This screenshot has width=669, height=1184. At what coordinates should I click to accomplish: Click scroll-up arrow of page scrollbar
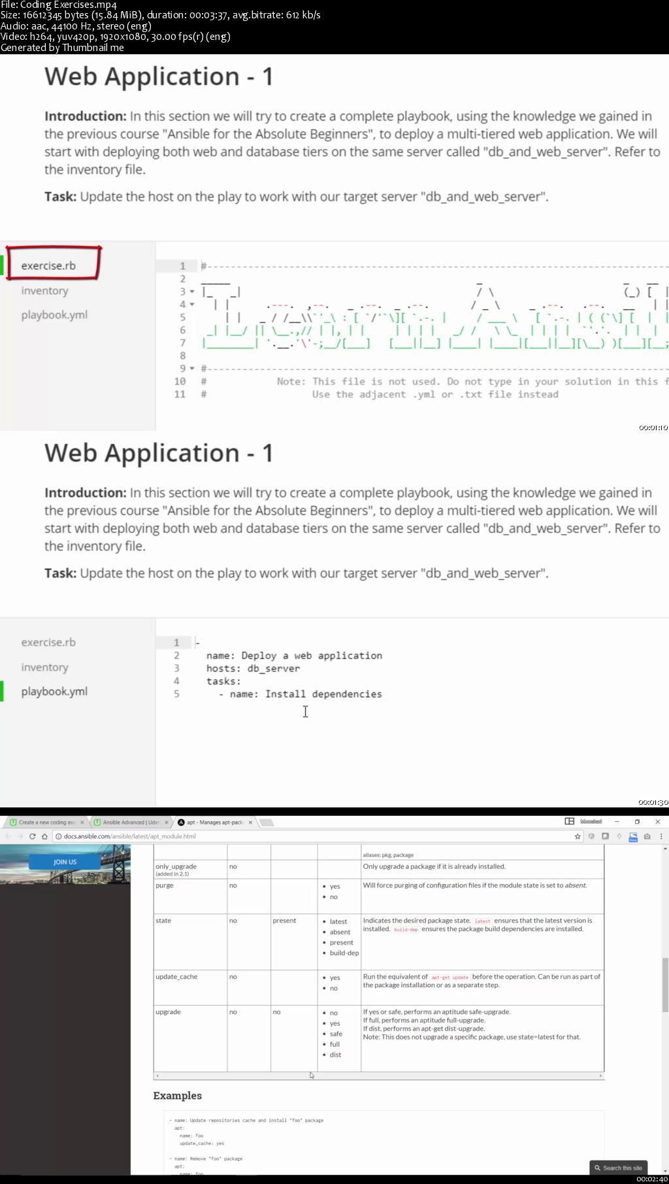tap(665, 849)
